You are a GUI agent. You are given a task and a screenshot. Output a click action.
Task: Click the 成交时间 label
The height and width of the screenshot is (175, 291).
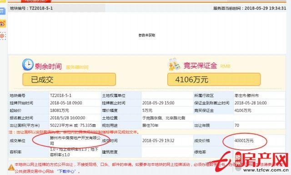pos(110,141)
